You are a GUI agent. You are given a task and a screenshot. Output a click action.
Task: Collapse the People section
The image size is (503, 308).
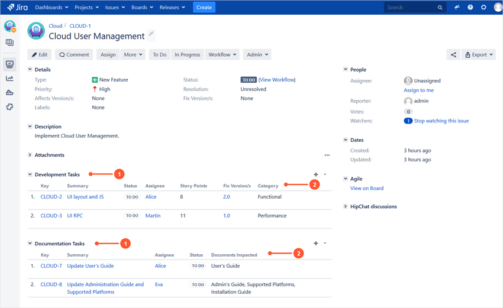tap(346, 69)
